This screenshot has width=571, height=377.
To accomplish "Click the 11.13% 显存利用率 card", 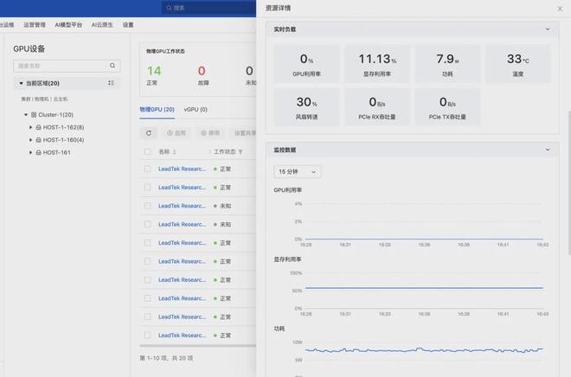I will 377,64.
